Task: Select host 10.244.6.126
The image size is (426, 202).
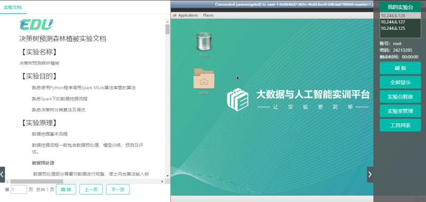Action: 400,16
